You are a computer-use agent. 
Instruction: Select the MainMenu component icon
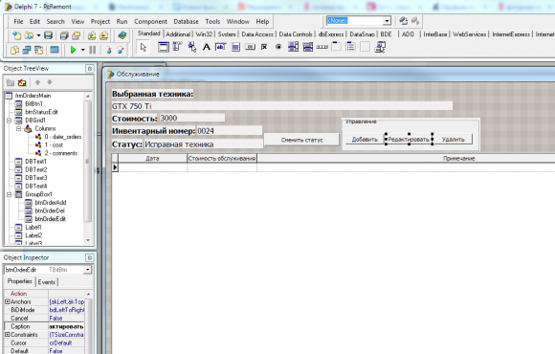tap(177, 47)
